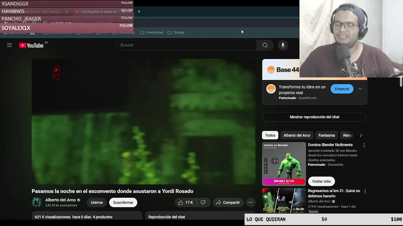Click the Buscar search field
The image size is (403, 226).
pos(186,45)
